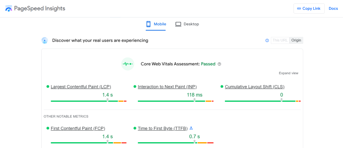Viewport: 343px width, 148px height.
Task: Click the LCP distribution bar
Action: (88, 101)
